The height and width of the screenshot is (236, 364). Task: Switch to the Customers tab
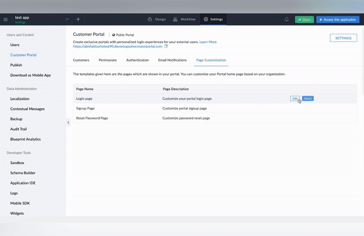click(x=81, y=61)
